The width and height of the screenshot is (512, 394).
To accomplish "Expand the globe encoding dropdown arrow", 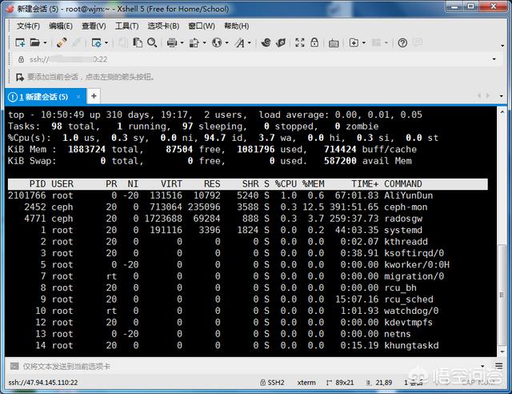I will point(226,42).
